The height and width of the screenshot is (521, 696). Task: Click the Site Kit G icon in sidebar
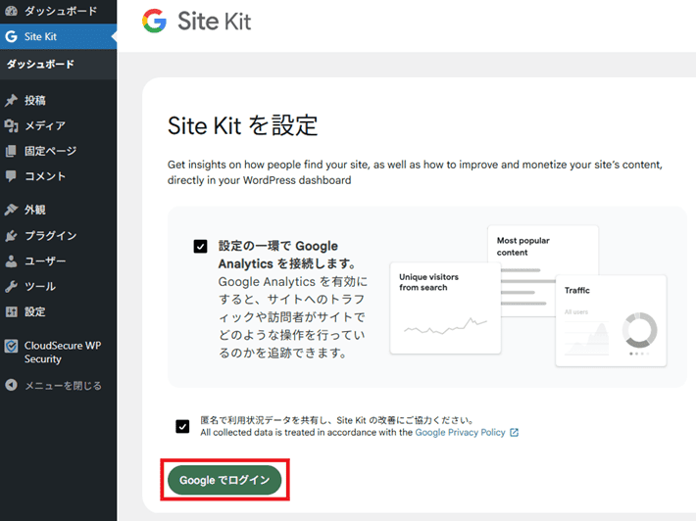(x=11, y=36)
